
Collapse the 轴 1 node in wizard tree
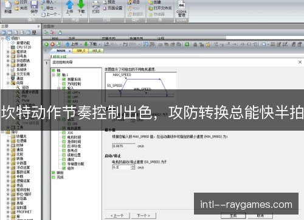tap(54, 75)
